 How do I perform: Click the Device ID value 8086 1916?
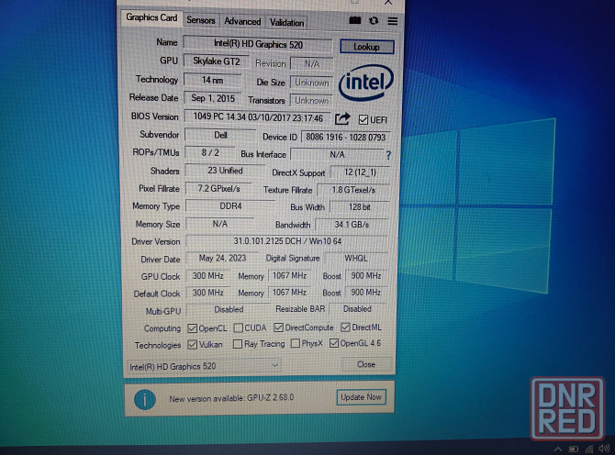point(345,138)
